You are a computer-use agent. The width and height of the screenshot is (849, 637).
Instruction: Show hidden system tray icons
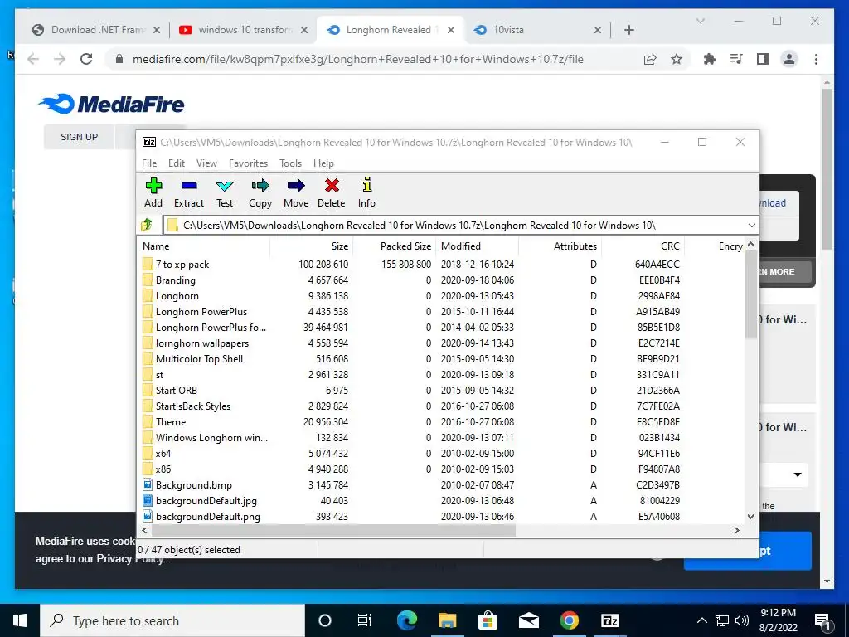pyautogui.click(x=701, y=620)
